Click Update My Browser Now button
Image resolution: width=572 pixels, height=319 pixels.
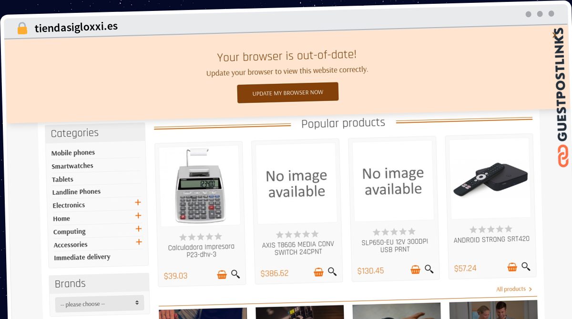coord(288,93)
